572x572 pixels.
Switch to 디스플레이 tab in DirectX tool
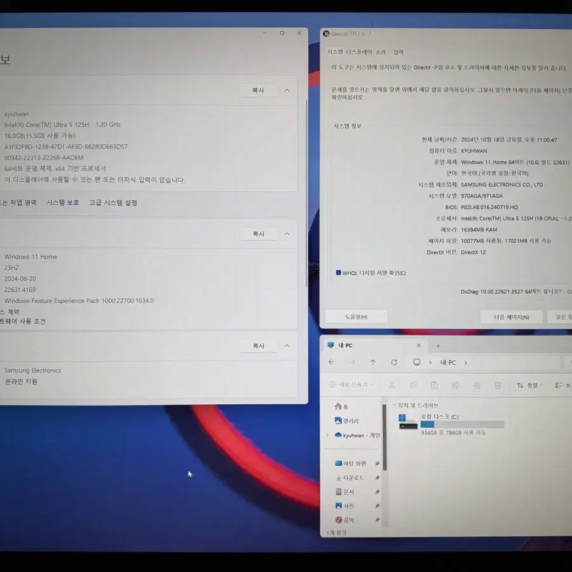[x=359, y=52]
